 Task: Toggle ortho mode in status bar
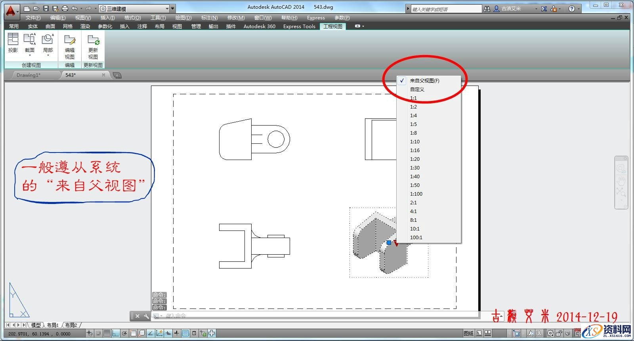(x=116, y=333)
